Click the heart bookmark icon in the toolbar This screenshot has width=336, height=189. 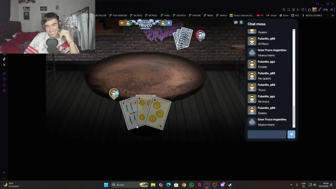pyautogui.click(x=303, y=10)
